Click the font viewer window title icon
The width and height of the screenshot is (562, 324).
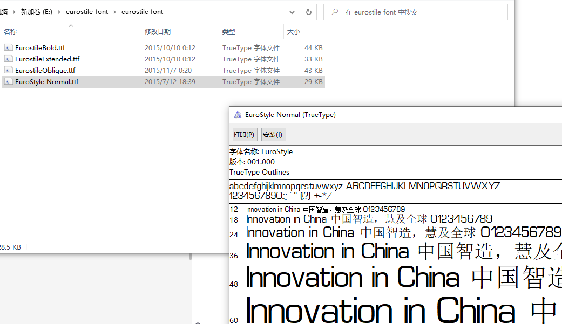[x=238, y=115]
